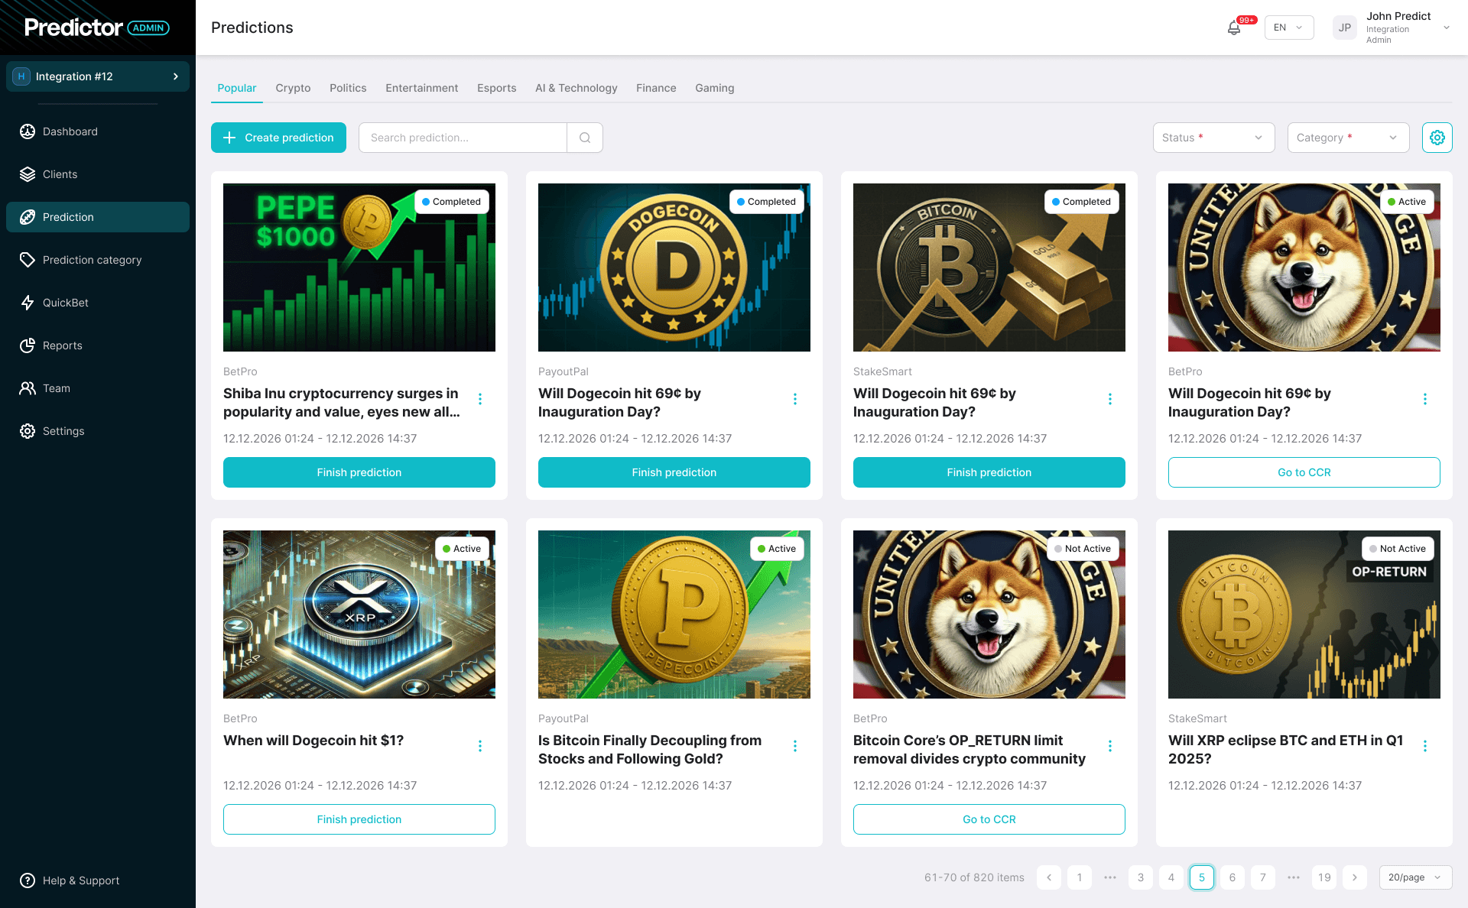This screenshot has height=908, width=1468.
Task: Finish the PayoutPal Dogecoin prediction
Action: pyautogui.click(x=674, y=472)
